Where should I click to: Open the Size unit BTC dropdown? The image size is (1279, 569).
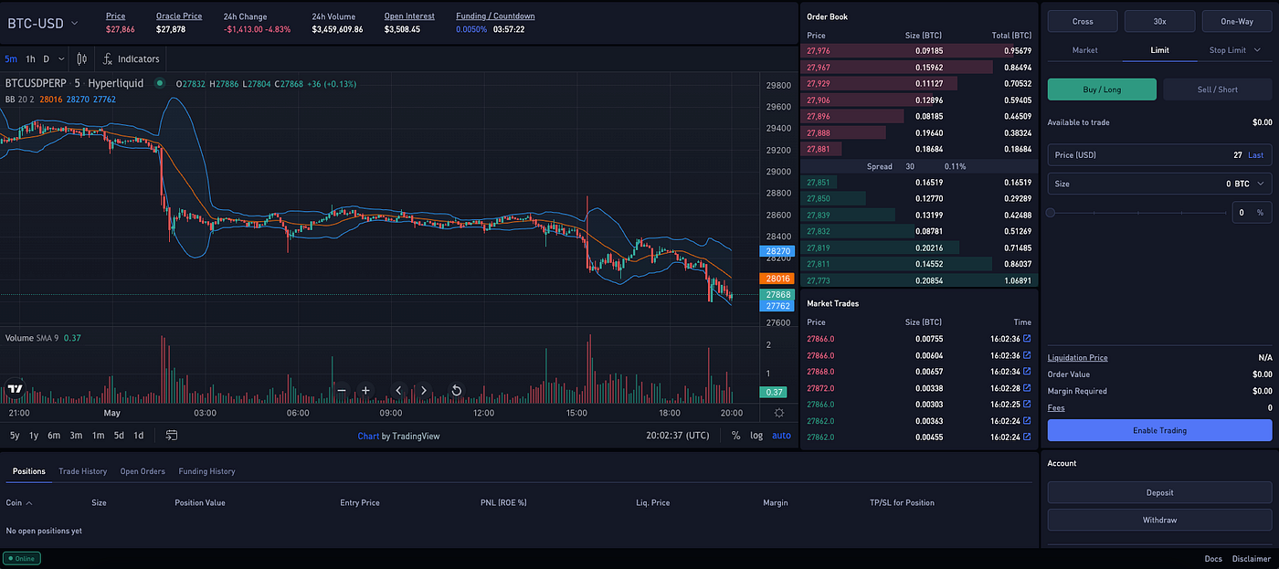tap(1251, 184)
